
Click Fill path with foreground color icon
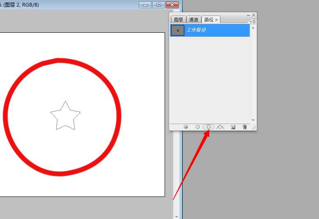click(x=186, y=127)
